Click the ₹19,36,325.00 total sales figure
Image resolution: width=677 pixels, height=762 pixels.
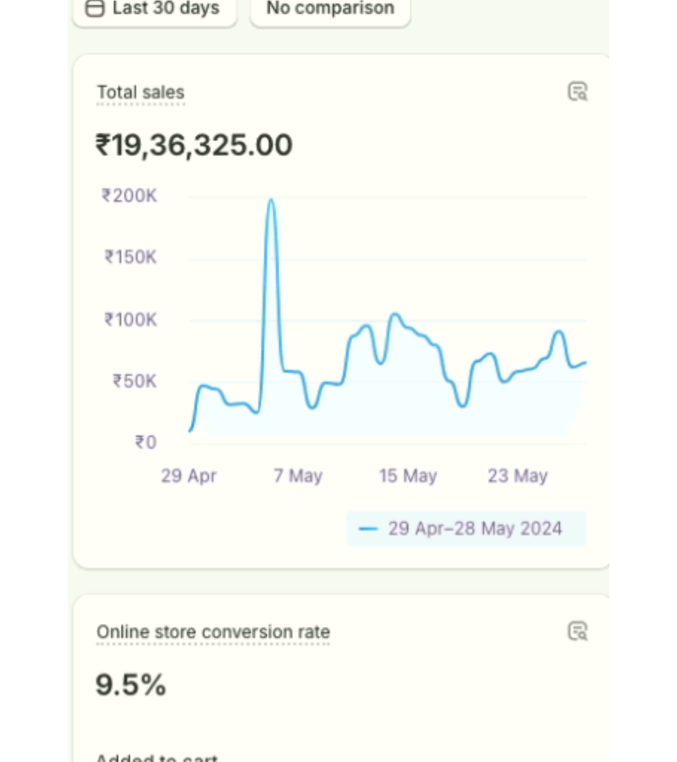pyautogui.click(x=194, y=145)
